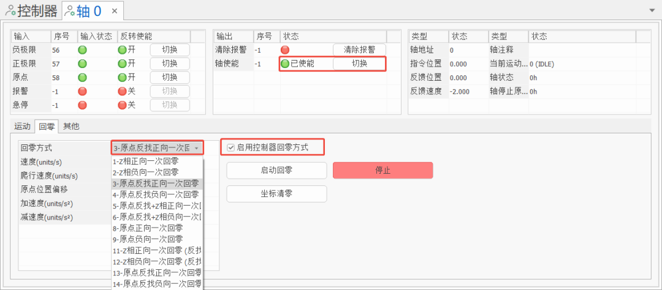Viewport: 662px width, 290px height.
Task: Click the 输入状态 column header
Action: [97, 36]
